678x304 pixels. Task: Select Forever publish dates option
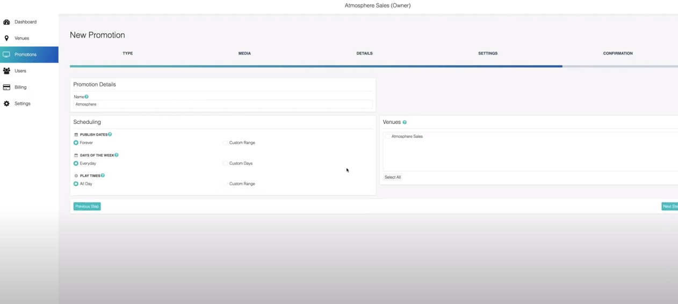tap(76, 143)
